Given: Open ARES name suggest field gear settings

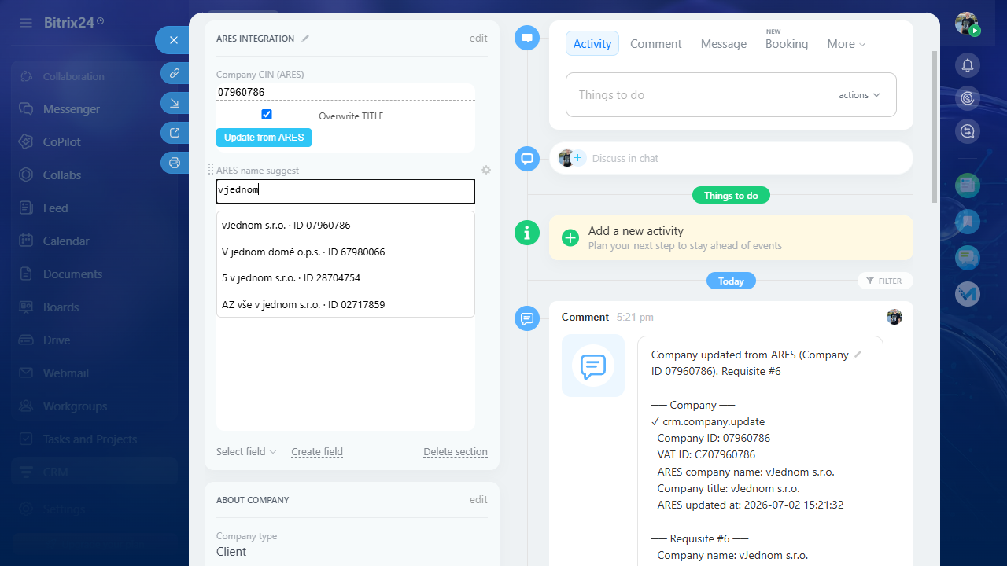Looking at the screenshot, I should (x=486, y=170).
